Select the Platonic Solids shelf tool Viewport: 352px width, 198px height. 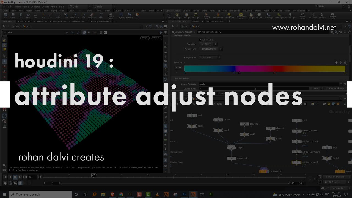pos(111,16)
